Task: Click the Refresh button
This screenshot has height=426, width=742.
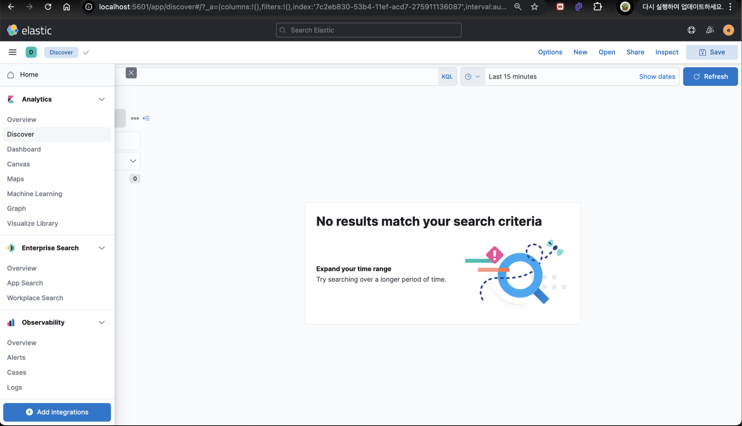Action: [x=710, y=76]
